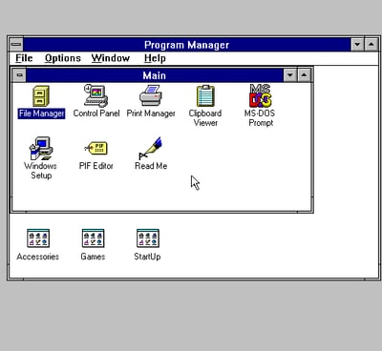The width and height of the screenshot is (382, 351).
Task: Click the Print Manager label text
Action: [151, 114]
